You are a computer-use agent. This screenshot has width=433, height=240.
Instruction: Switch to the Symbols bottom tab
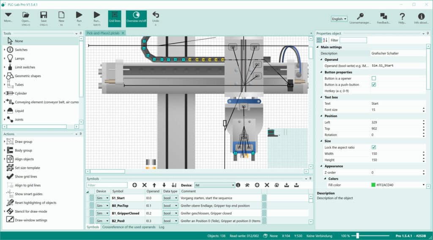tap(93, 227)
